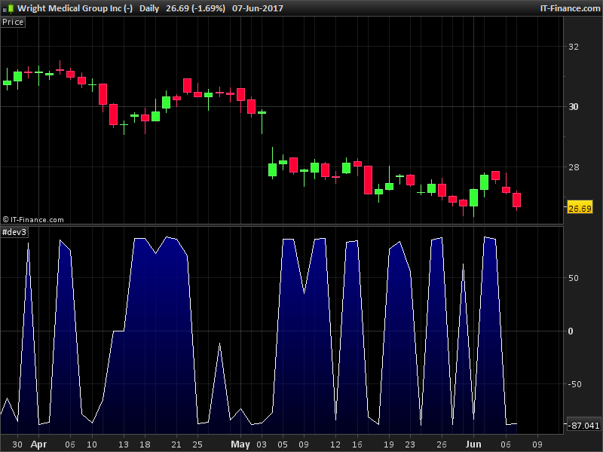Viewport: 603px width, 452px height.
Task: Click the 30 price level on axis
Action: 574,107
